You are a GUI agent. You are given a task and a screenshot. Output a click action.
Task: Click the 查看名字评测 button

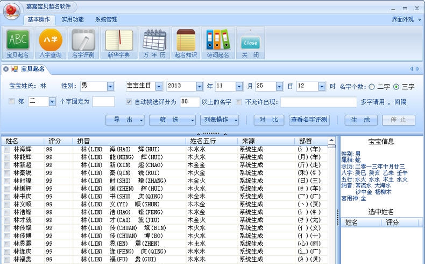(309, 120)
